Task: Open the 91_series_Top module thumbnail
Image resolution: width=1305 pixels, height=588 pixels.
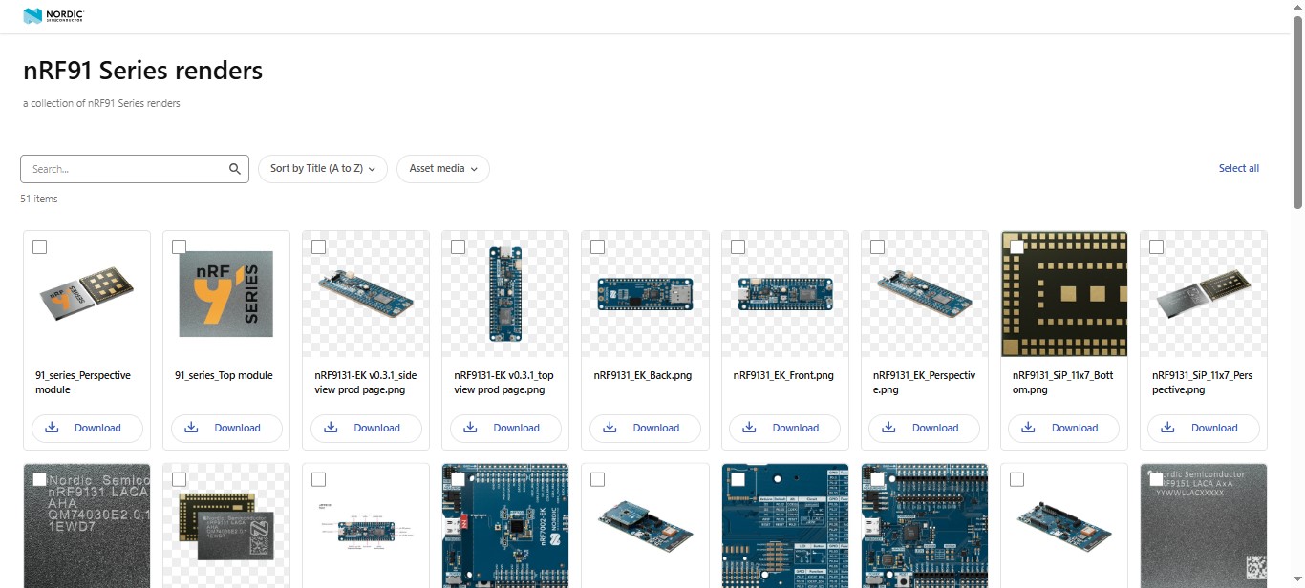Action: (226, 294)
